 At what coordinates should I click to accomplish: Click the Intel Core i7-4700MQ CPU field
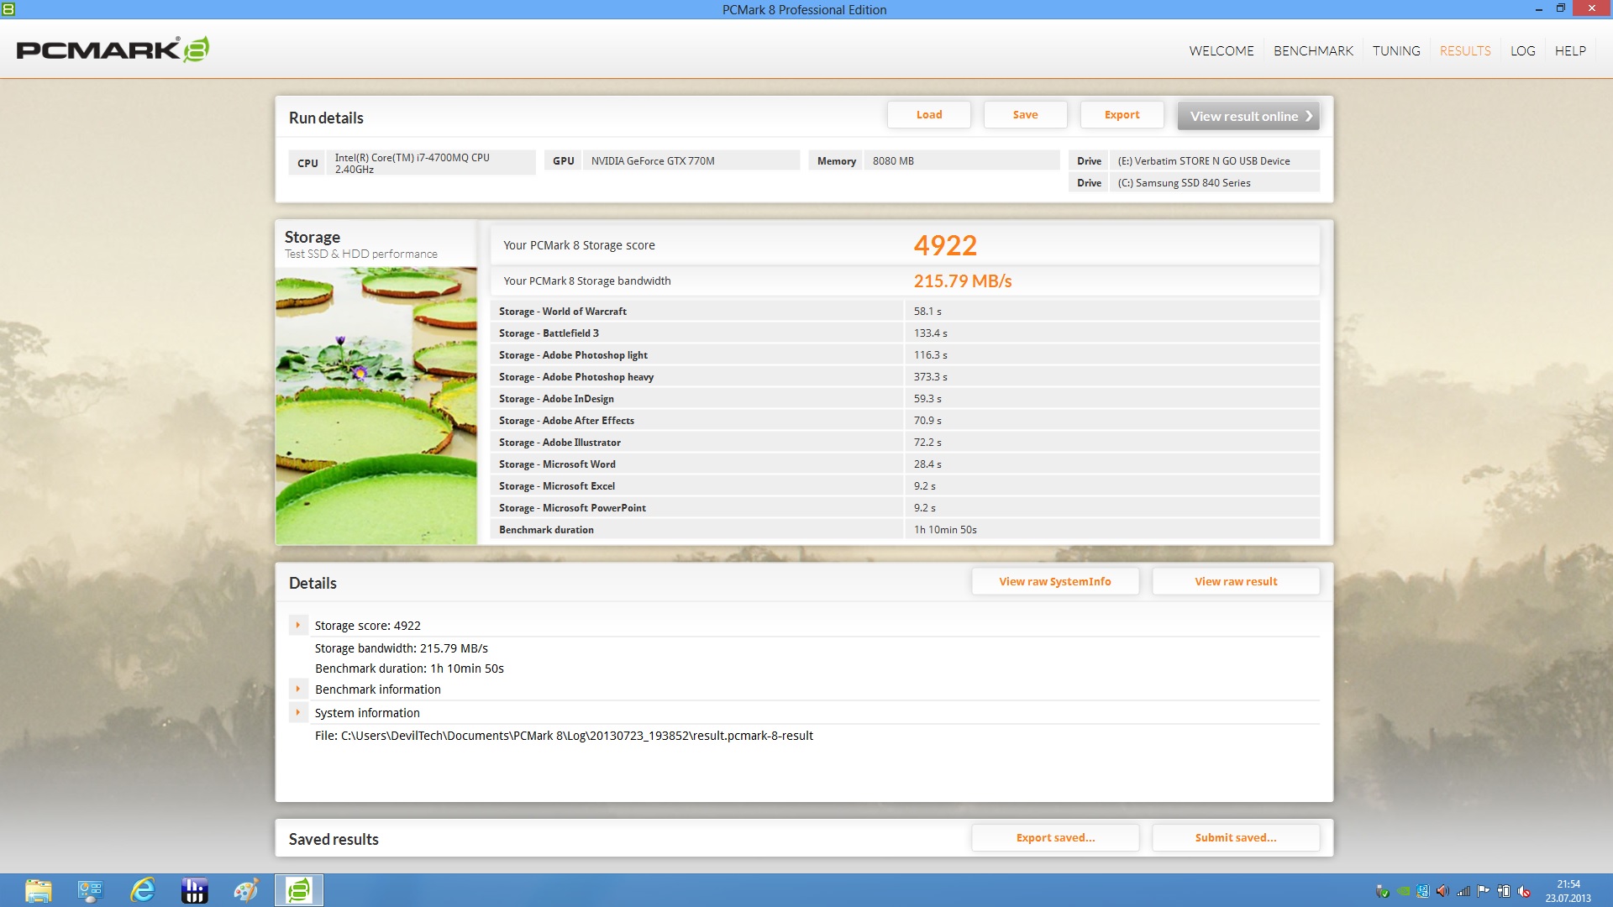tap(431, 163)
